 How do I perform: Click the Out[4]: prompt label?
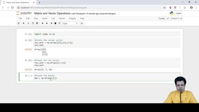pyautogui.click(x=29, y=49)
